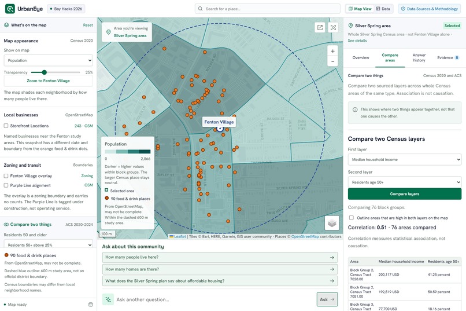Click the Ask button
466x311 pixels.
[327, 299]
